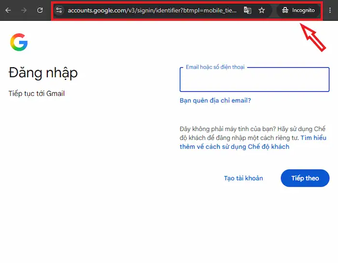Screen dimensions: 338x263
Task: Click the Tiếp tục tới Gmail text
Action: (37, 94)
